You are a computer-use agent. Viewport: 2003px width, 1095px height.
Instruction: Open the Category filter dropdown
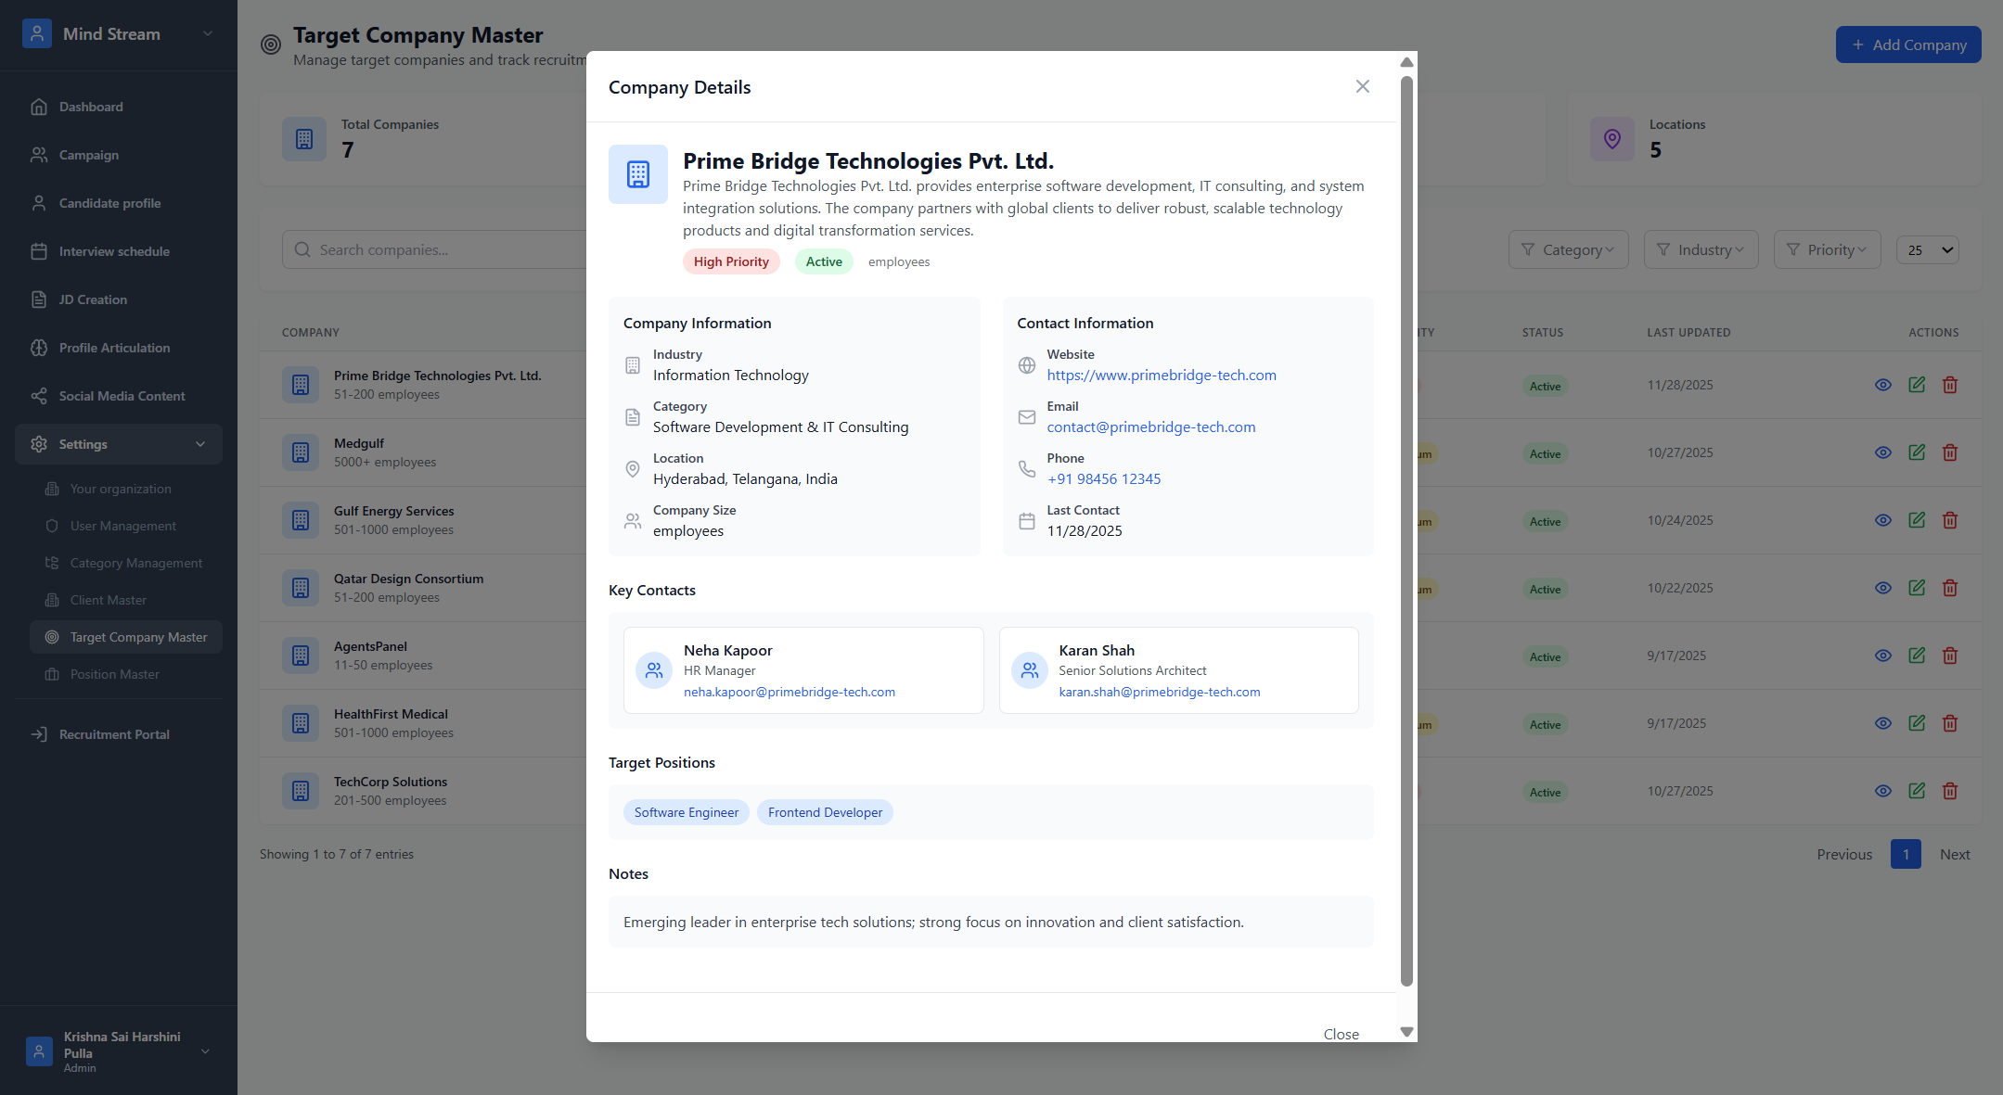click(1568, 249)
